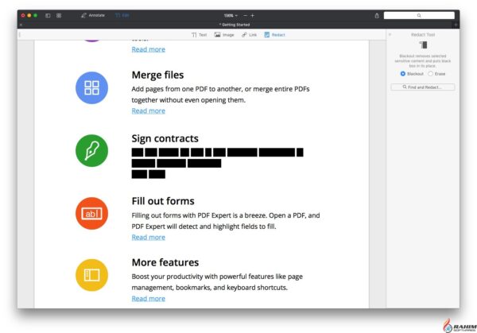Click the green Sign contracts pen icon
This screenshot has height=333, width=477.
coord(91,150)
